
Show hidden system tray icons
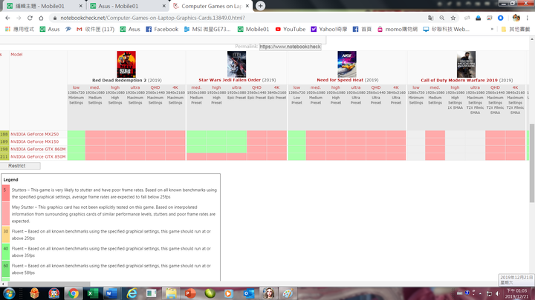click(x=480, y=293)
